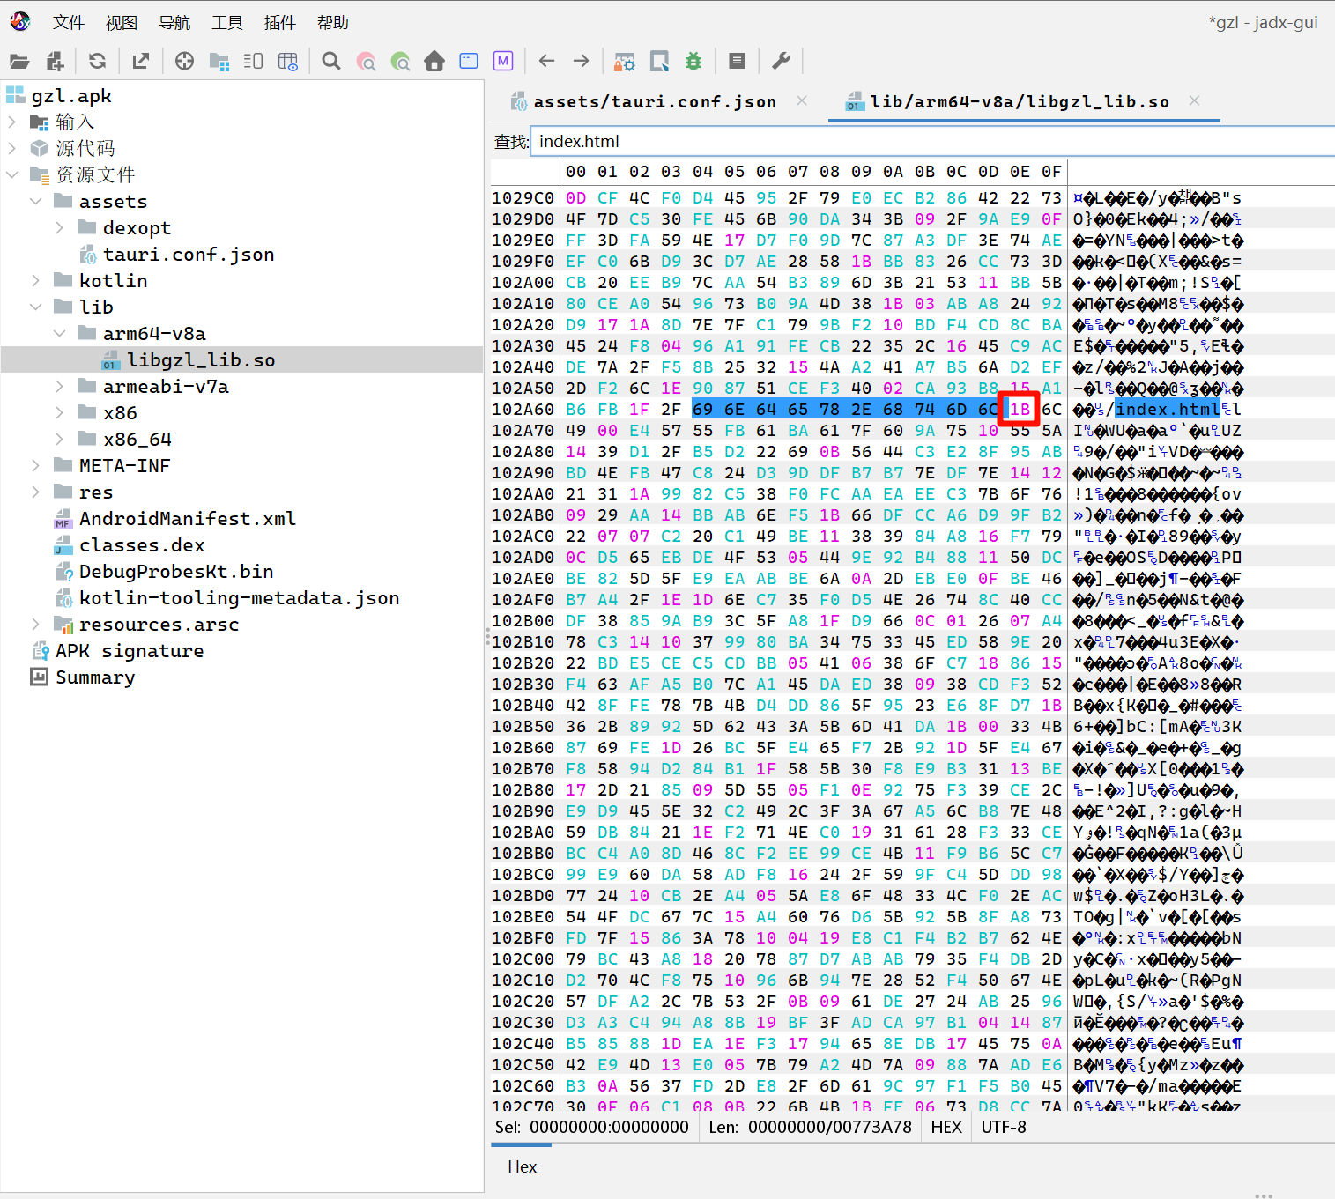Expand the META-INF folder

pyautogui.click(x=36, y=466)
